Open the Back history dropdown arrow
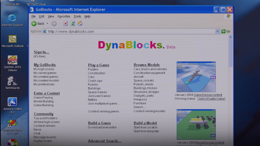The image size is (260, 146). point(47,24)
